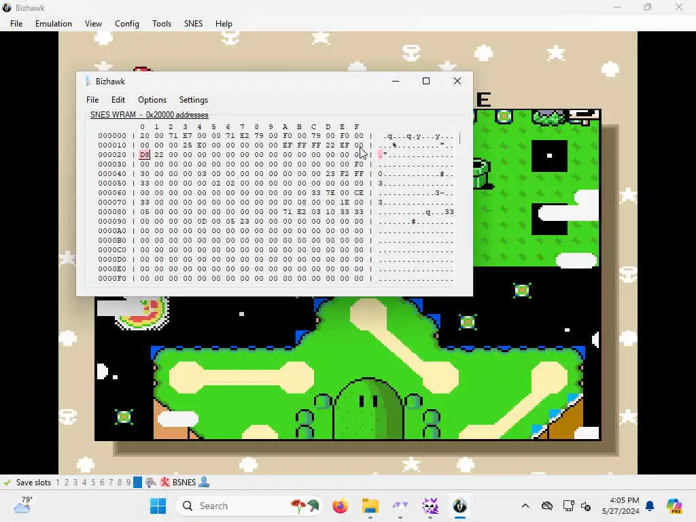Click byte 7E in row 000060
This screenshot has width=696, height=522.
[x=330, y=192]
